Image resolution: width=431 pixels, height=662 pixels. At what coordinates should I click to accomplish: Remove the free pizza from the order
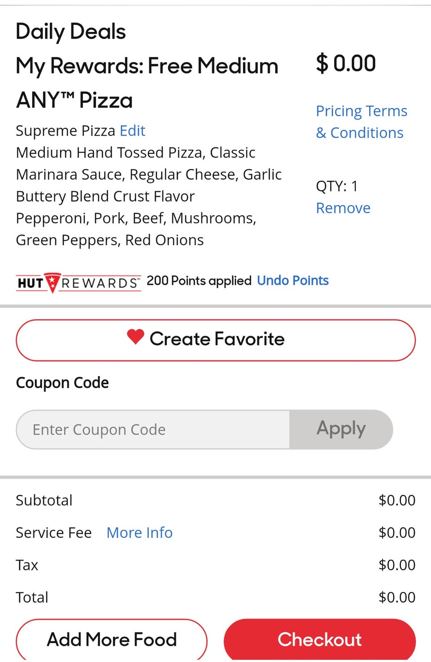pos(343,208)
